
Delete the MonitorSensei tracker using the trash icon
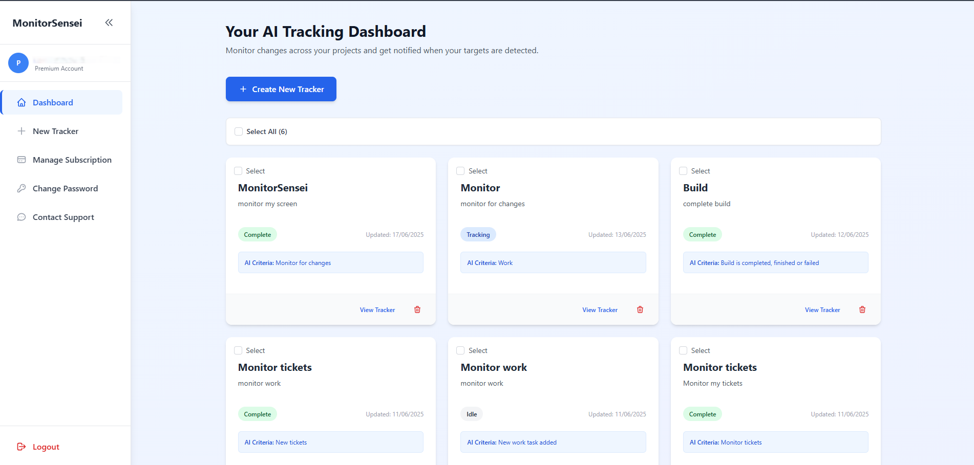[417, 309]
